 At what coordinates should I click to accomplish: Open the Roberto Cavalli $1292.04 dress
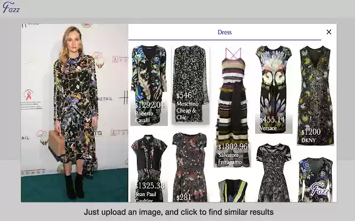tap(149, 85)
